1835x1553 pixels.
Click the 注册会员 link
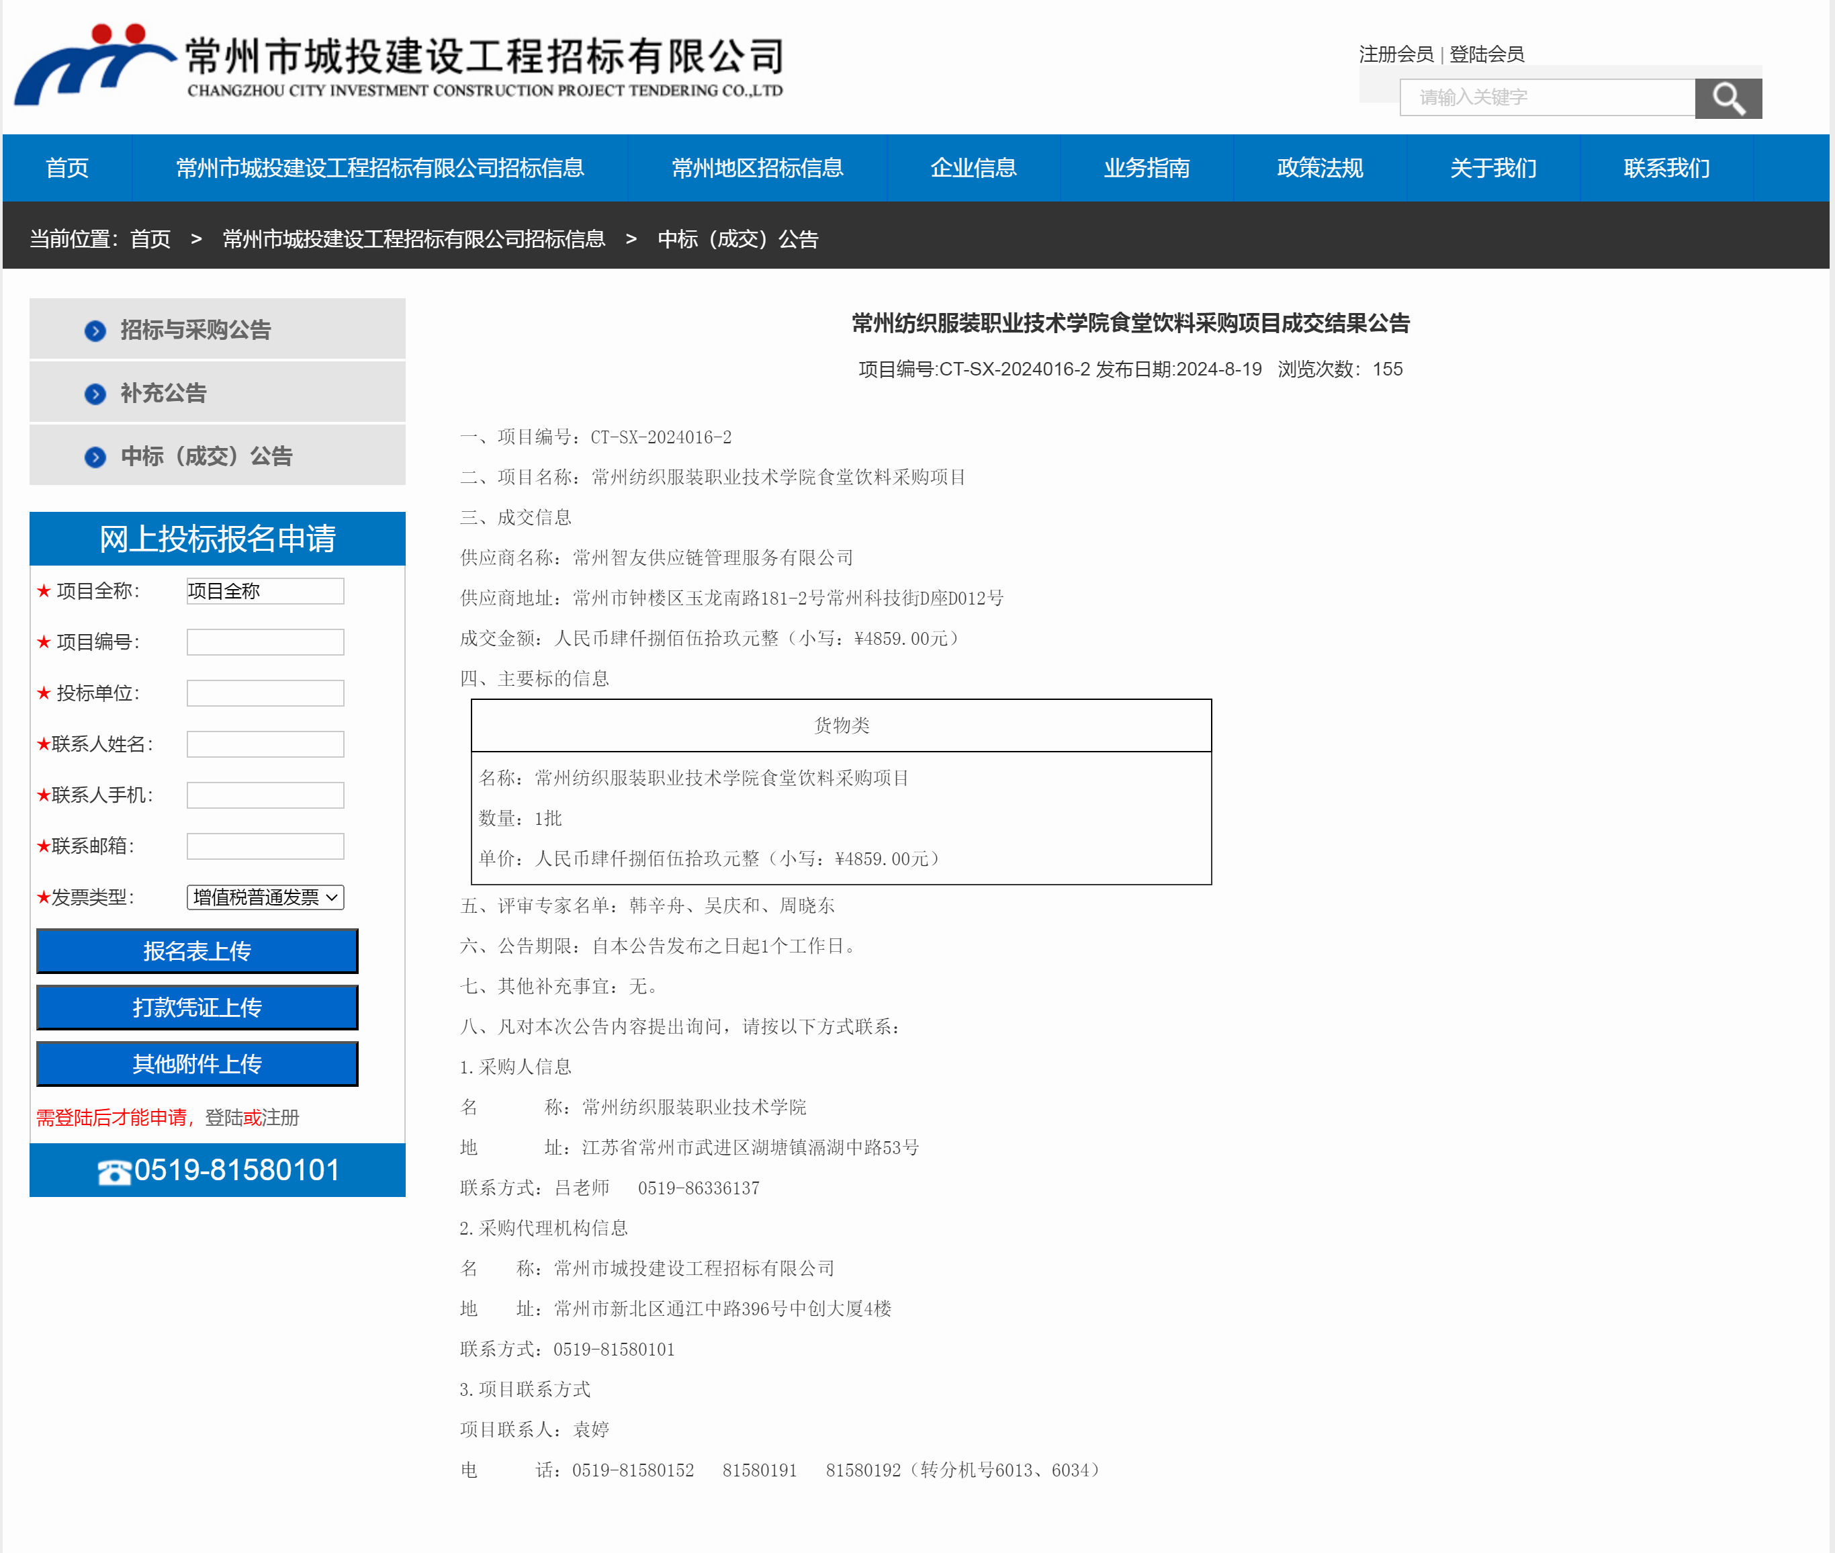(x=1395, y=54)
